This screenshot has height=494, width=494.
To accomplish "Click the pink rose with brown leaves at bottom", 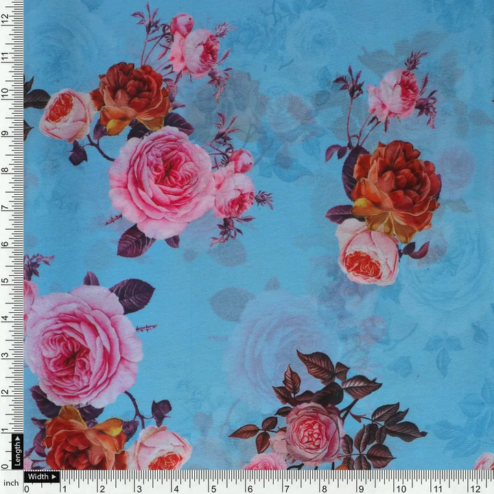I will [313, 432].
